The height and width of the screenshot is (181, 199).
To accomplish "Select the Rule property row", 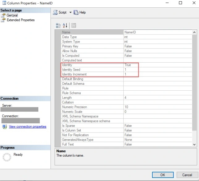I will tap(126, 88).
